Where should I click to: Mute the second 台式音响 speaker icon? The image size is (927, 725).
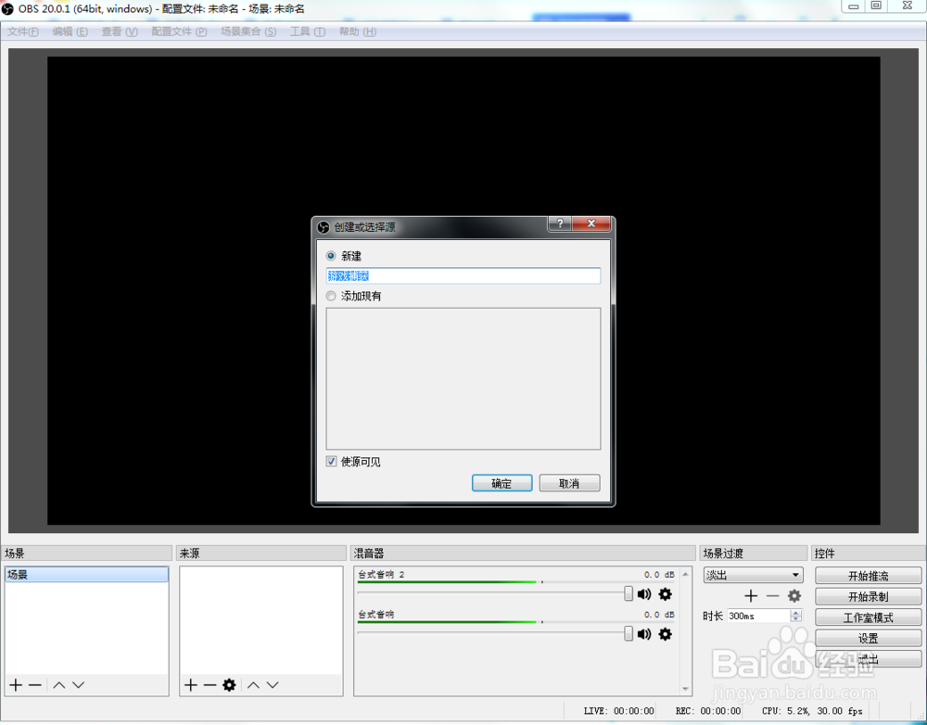(x=644, y=634)
